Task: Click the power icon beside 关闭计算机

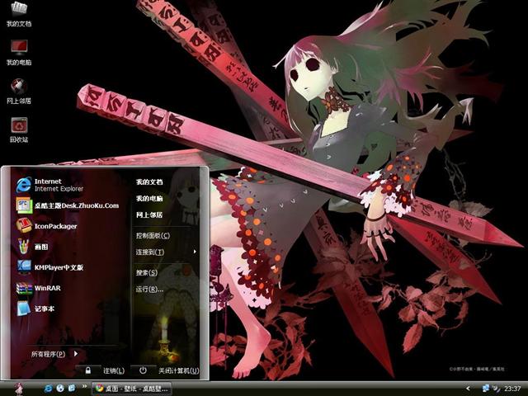Action: pyautogui.click(x=143, y=370)
